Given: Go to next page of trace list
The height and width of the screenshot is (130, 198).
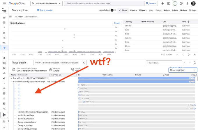Looking at the screenshot, I should pyautogui.click(x=189, y=55).
